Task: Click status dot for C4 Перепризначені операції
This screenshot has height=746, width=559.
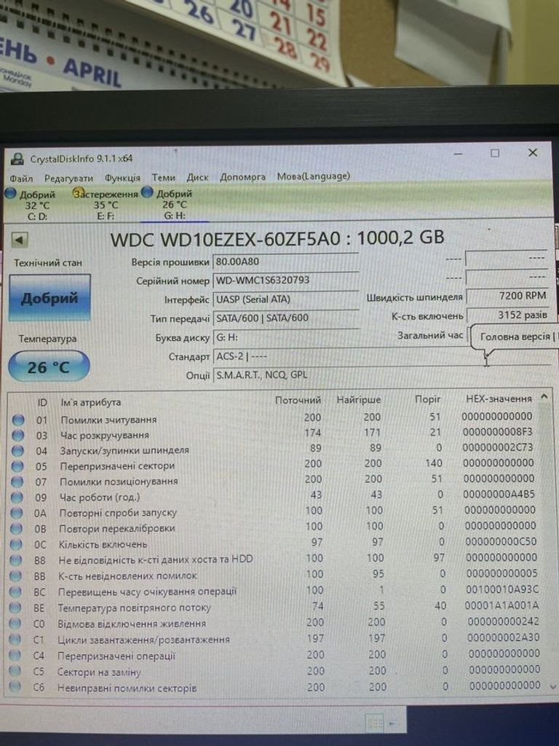Action: coord(15,655)
